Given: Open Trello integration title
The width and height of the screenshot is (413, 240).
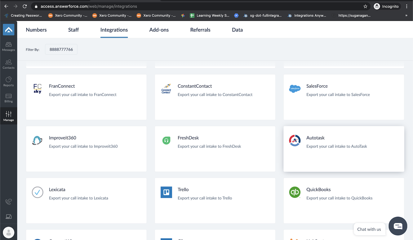Looking at the screenshot, I should point(183,190).
